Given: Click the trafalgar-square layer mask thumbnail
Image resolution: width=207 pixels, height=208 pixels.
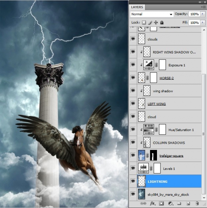Looking at the screenshot, I should point(154,155).
